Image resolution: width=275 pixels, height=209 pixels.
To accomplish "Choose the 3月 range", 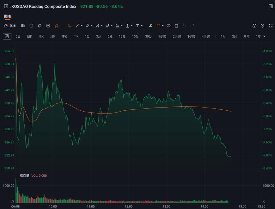I will pos(234,36).
